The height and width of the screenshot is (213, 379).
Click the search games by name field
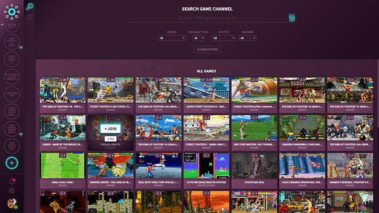click(207, 18)
